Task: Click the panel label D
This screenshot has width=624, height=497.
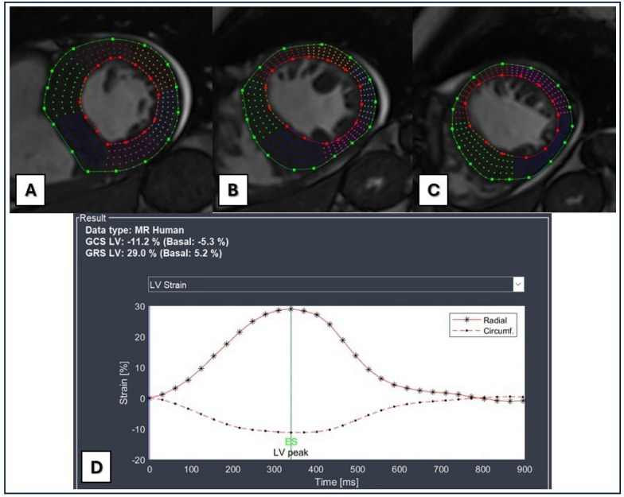Action: coord(96,468)
